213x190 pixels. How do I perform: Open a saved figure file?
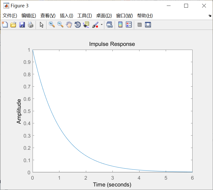point(13,25)
